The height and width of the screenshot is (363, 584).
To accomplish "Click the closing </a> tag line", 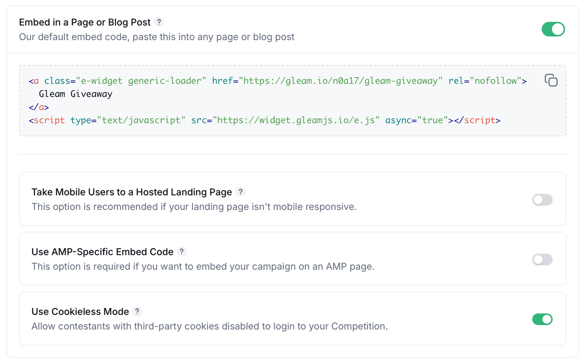I will 39,107.
